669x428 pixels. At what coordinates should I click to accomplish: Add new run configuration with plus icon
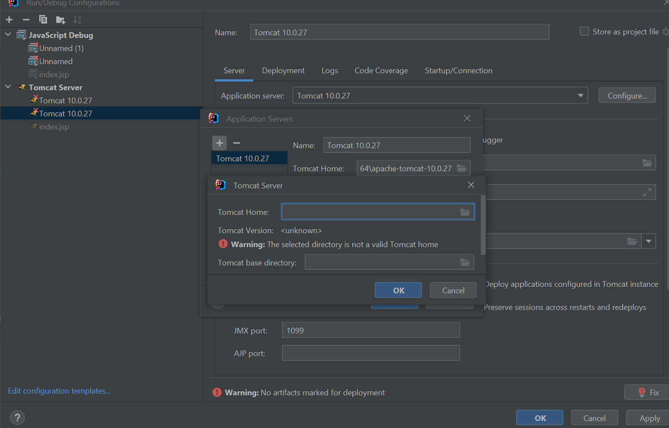pos(9,20)
